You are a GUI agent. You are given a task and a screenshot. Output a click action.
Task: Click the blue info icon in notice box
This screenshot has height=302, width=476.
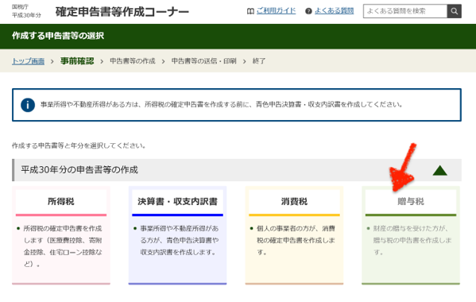(28, 105)
